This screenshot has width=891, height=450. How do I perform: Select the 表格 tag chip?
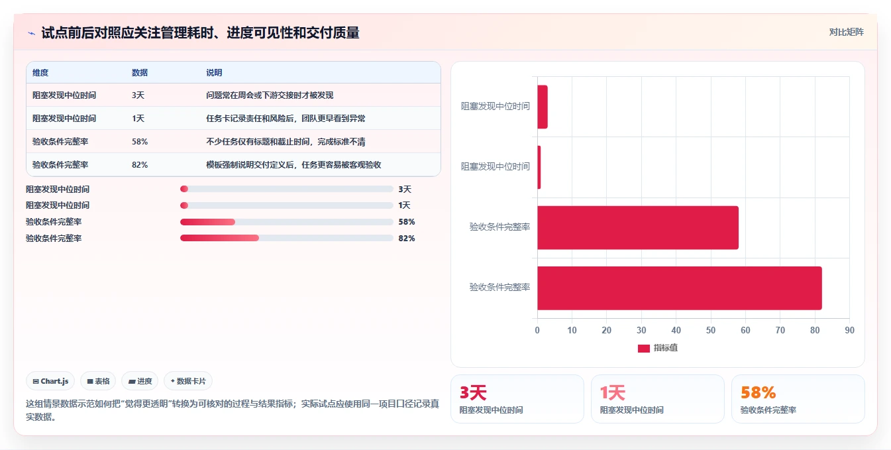click(98, 381)
